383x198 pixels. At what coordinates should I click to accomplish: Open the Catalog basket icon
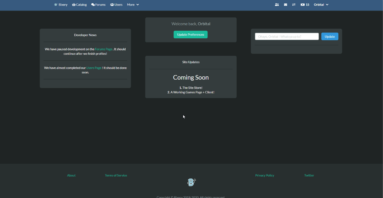click(x=74, y=5)
